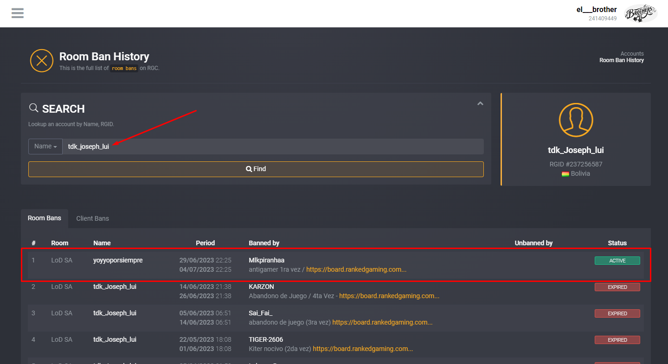Click the Unbanned by column header
This screenshot has height=364, width=668.
point(533,243)
